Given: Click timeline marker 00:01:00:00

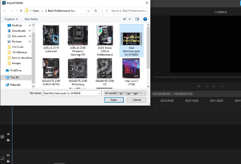Looking at the screenshot, I should [167, 101].
